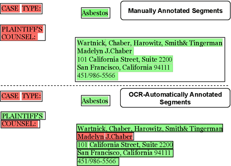
Task: Select the Asbestos segment in the manual section
Action: click(x=95, y=13)
